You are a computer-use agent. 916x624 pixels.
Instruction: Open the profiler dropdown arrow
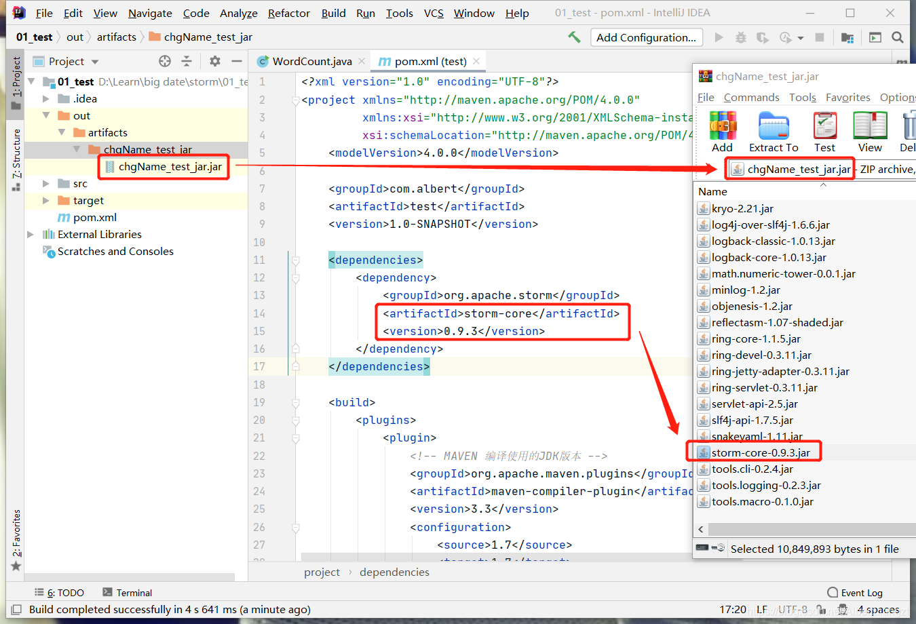(801, 38)
